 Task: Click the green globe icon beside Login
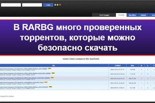click(x=55, y=5)
